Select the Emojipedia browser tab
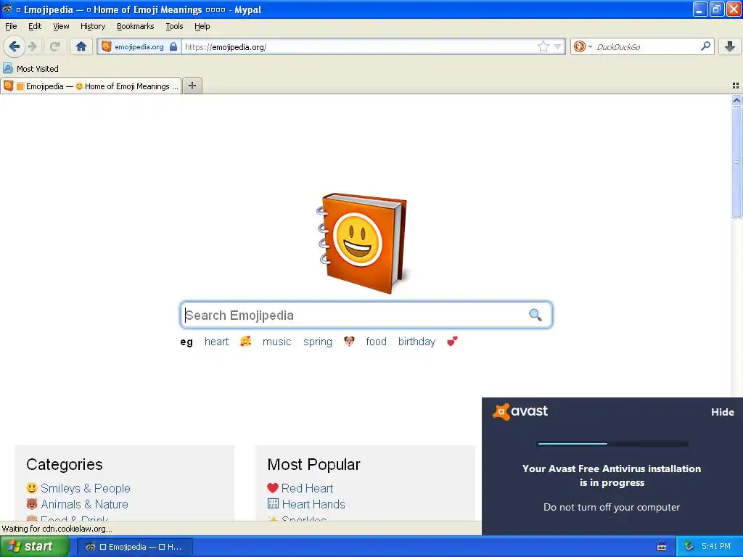743x557 pixels. (x=91, y=86)
